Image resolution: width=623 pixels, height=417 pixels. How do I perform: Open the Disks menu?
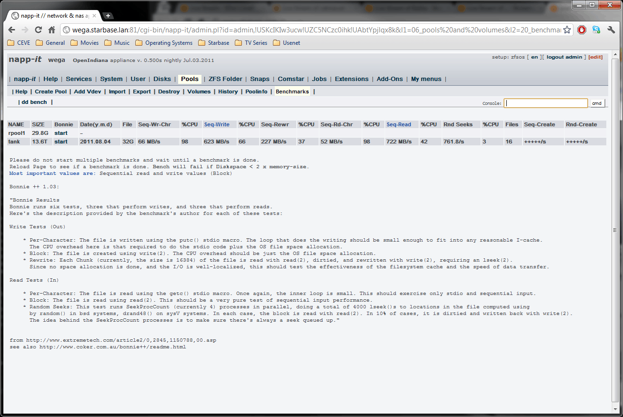coord(162,79)
